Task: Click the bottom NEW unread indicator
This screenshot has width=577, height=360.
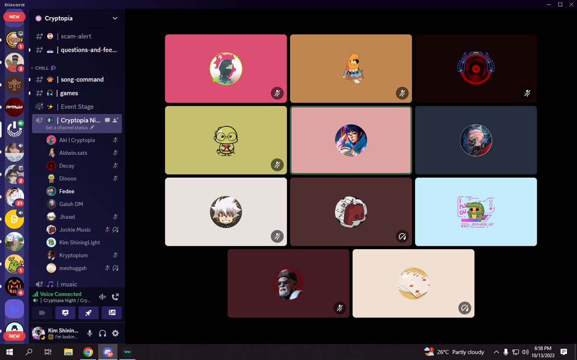Action: pyautogui.click(x=14, y=336)
